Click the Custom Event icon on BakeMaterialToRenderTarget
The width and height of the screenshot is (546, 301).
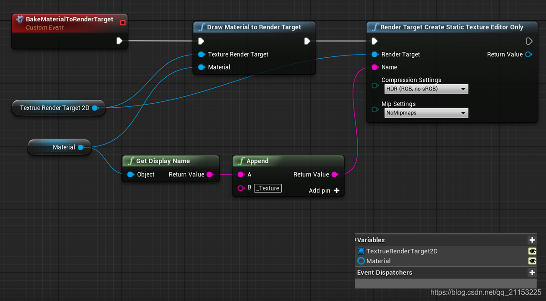pyautogui.click(x=19, y=19)
